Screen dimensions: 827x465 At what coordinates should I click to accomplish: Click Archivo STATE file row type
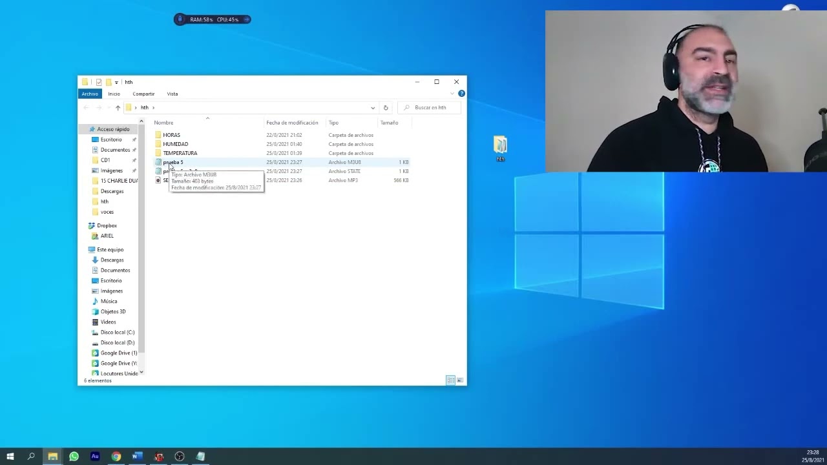(344, 171)
